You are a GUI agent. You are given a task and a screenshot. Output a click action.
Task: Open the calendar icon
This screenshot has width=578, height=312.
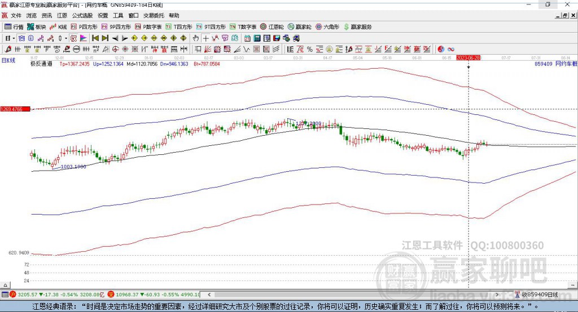247,38
